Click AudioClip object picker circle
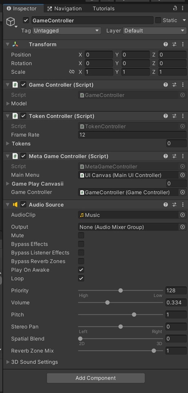Viewport: 188px width, 393px height. click(x=183, y=215)
